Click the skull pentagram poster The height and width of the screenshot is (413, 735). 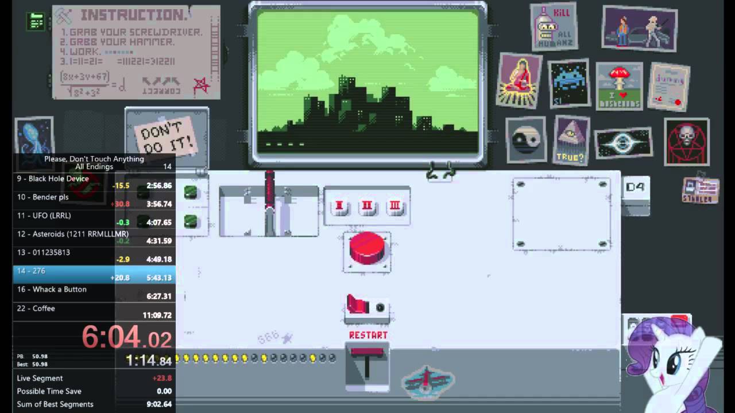pyautogui.click(x=686, y=141)
